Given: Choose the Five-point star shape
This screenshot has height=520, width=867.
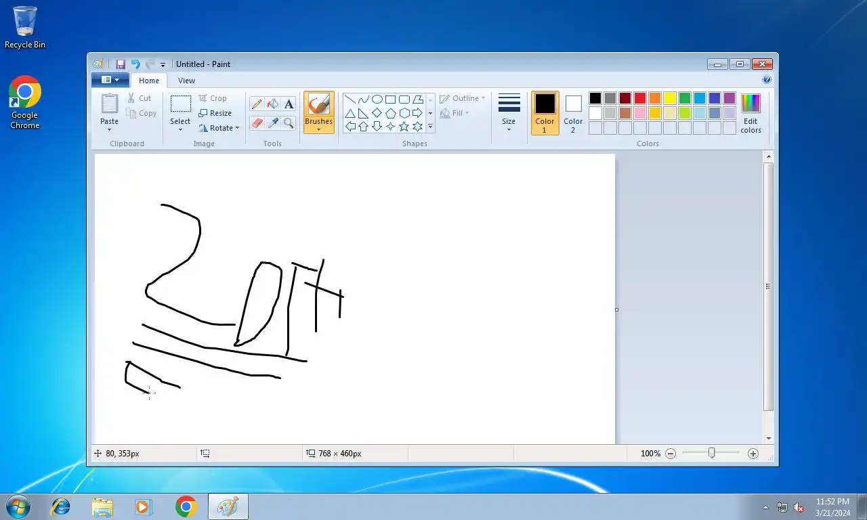Looking at the screenshot, I should click(x=404, y=127).
